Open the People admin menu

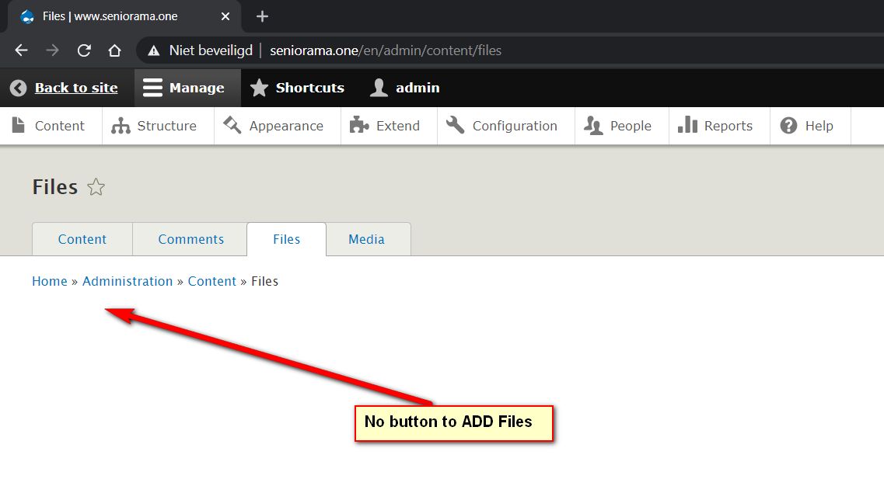click(x=622, y=126)
